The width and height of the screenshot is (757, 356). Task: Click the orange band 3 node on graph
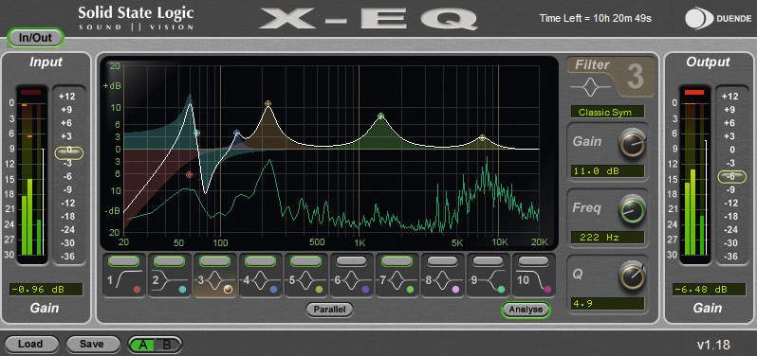pos(268,103)
